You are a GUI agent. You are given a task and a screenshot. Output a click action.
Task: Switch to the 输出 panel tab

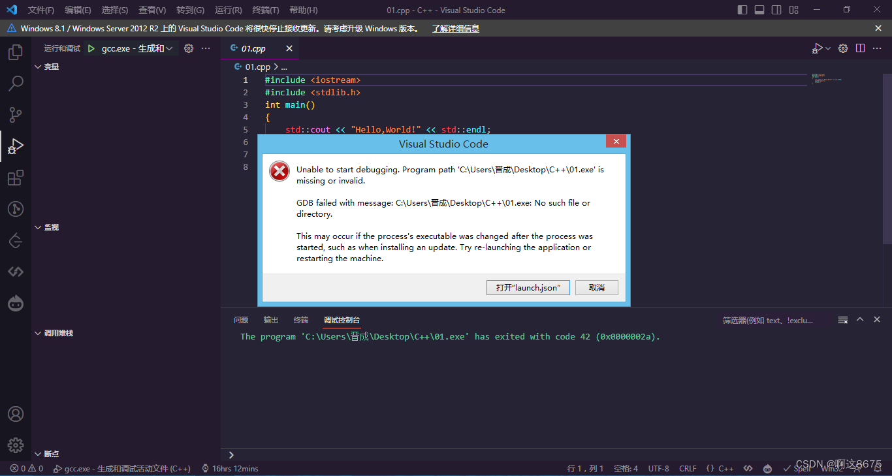click(271, 320)
